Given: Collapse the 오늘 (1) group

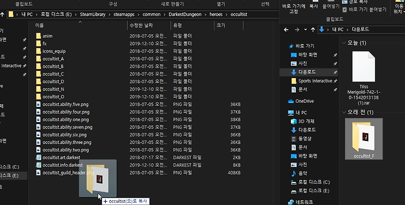Looking at the screenshot, I should pos(344,43).
